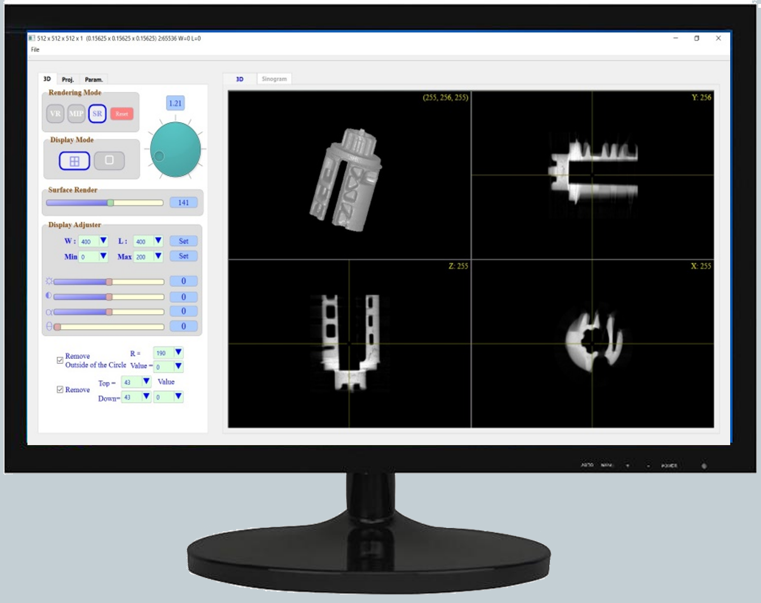Switch to the Sinogram tab
This screenshot has height=603, width=761.
click(x=274, y=79)
